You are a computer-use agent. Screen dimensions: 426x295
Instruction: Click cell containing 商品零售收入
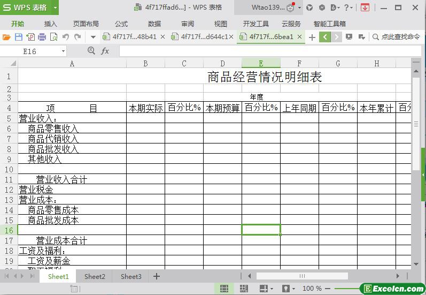[72, 128]
